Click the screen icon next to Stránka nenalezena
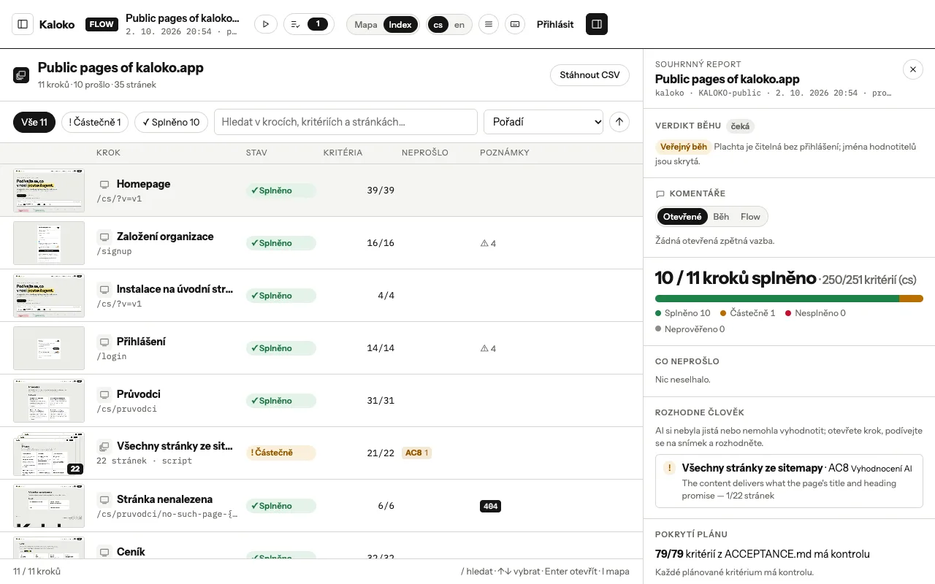The width and height of the screenshot is (935, 584). pos(104,499)
